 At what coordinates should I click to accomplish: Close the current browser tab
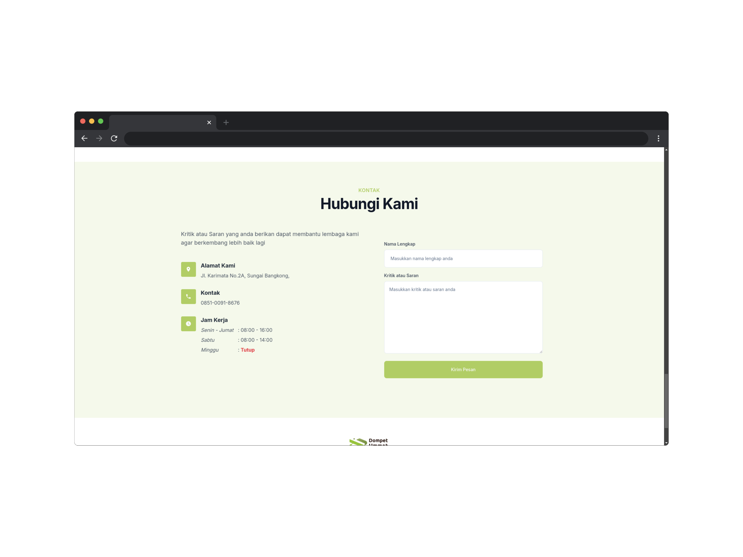tap(209, 122)
